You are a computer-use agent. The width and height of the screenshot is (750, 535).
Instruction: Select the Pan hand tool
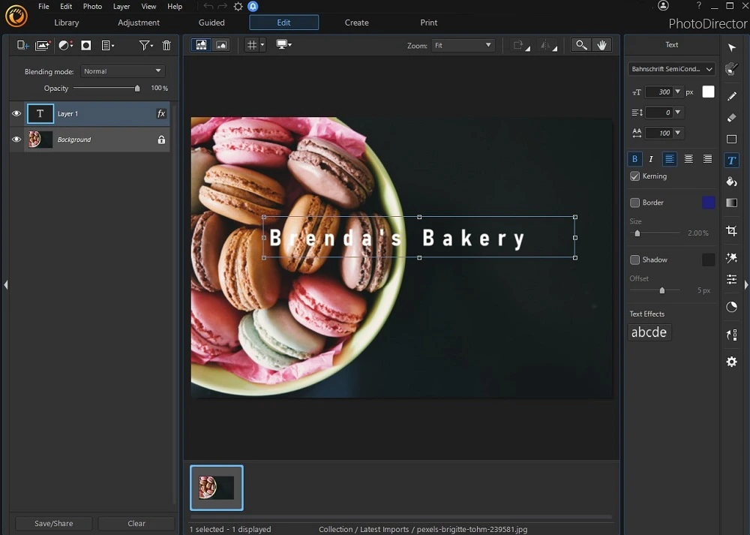[602, 44]
